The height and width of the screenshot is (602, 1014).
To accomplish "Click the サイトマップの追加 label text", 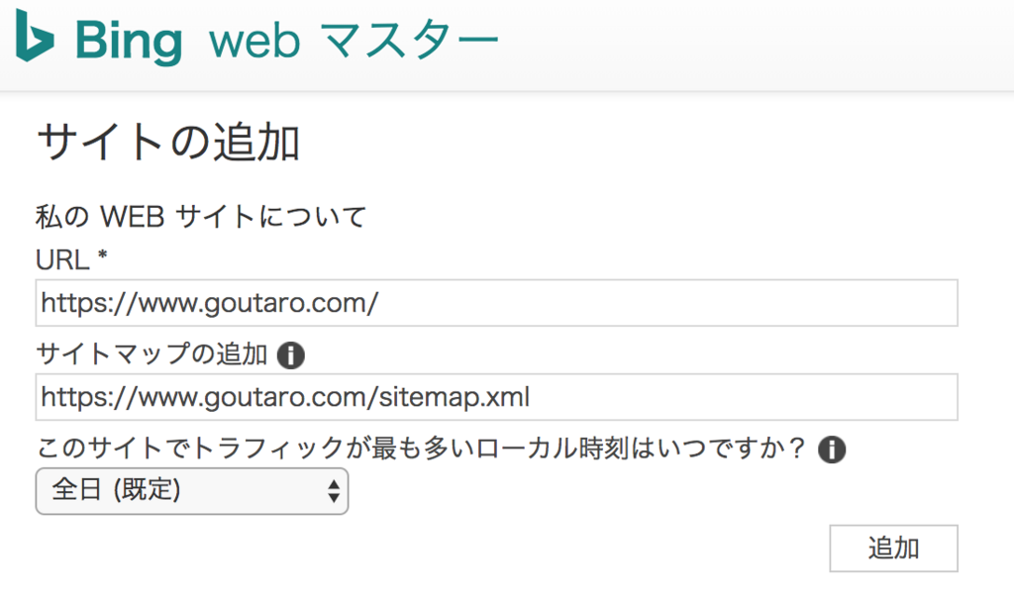I will coord(152,354).
